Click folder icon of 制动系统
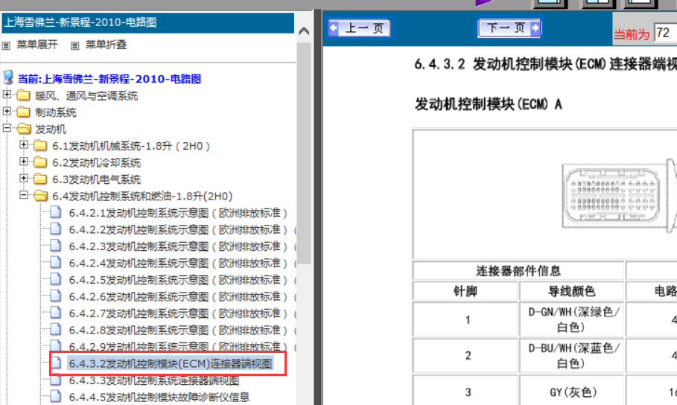Screen dimensions: 677x405 [x=23, y=112]
